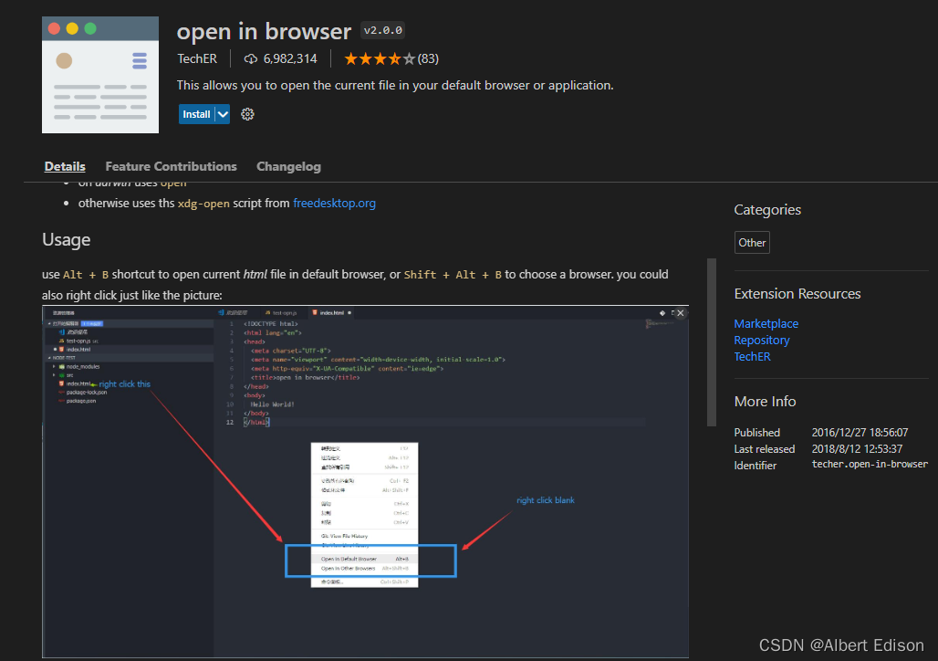Click the extension title open in browser
The height and width of the screenshot is (661, 938).
[264, 31]
